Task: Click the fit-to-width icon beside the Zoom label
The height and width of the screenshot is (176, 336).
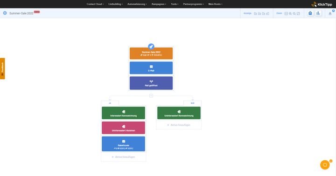Action: (x=286, y=14)
